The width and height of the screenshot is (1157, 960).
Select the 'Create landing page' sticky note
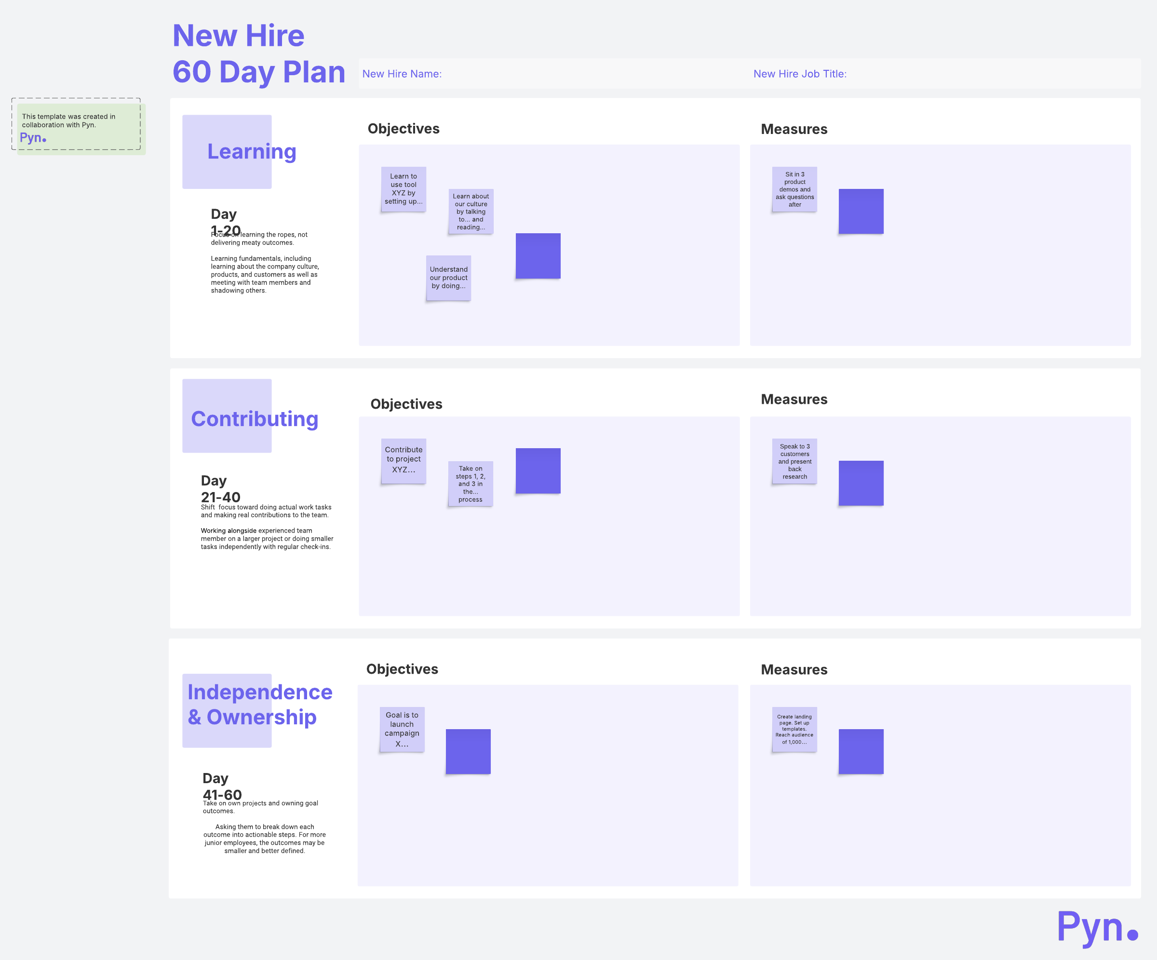pos(794,729)
